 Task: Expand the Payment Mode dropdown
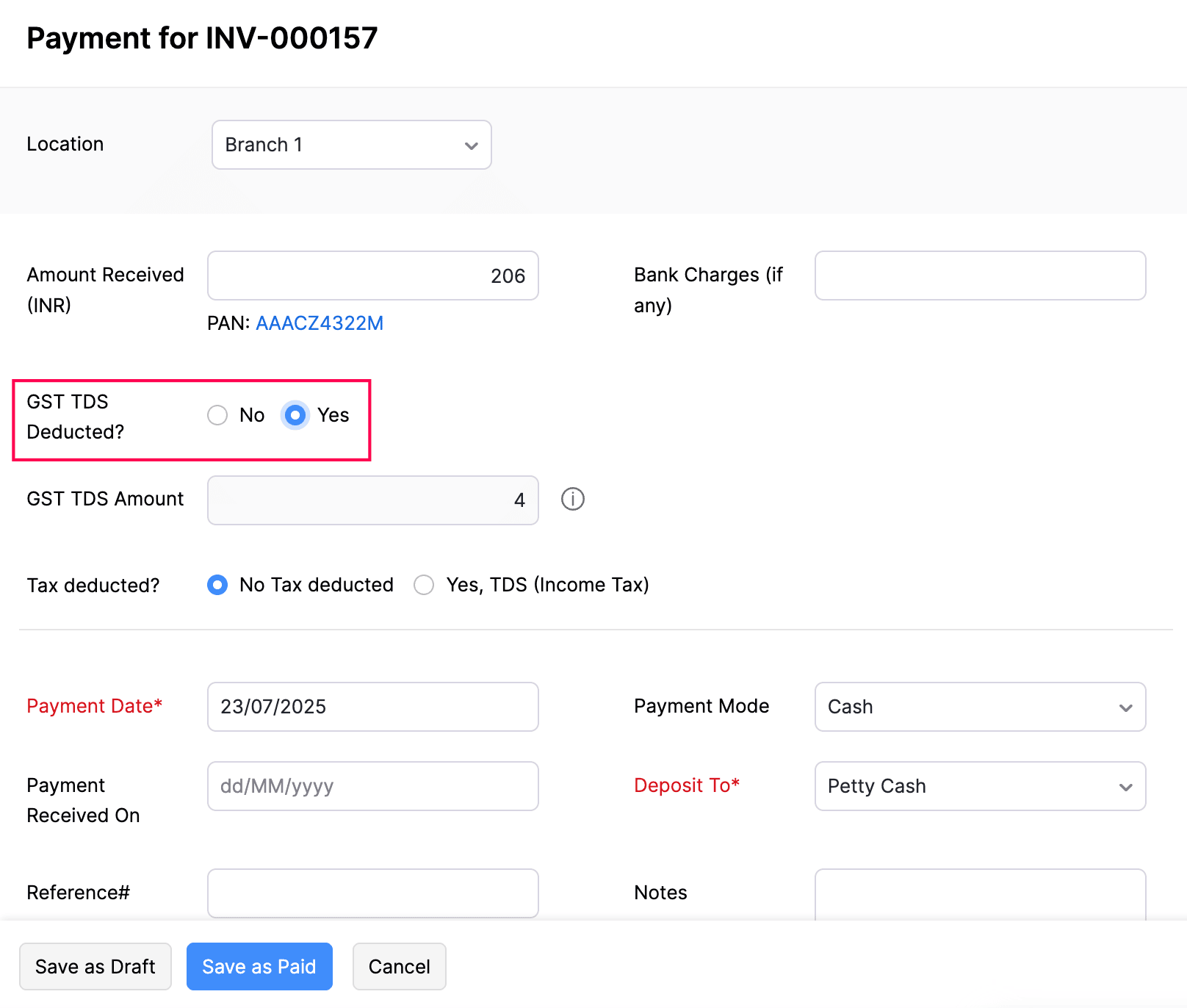point(979,707)
